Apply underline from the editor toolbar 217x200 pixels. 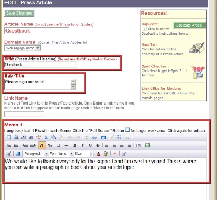pyautogui.click(x=90, y=145)
